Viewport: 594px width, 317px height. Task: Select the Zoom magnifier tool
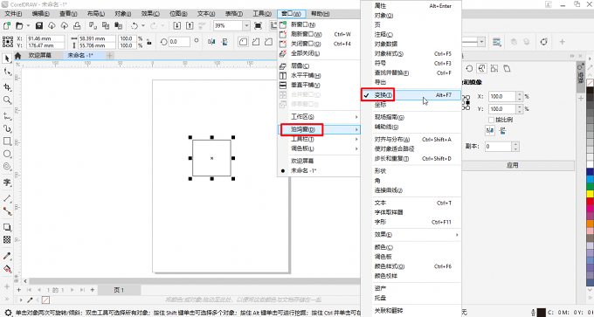(x=7, y=100)
